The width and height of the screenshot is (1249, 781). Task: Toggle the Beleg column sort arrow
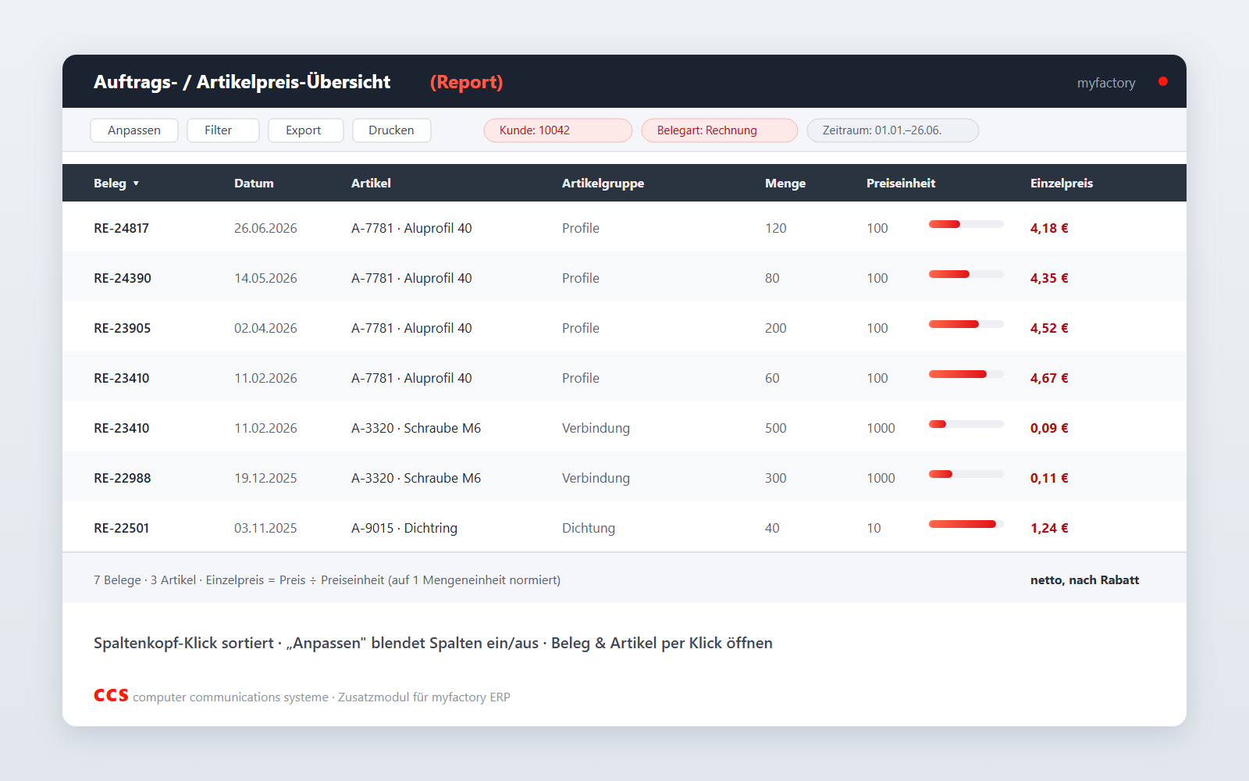pyautogui.click(x=136, y=184)
